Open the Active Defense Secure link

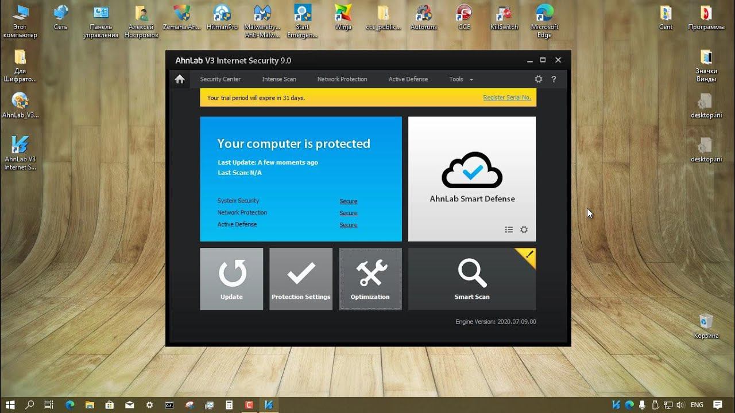(x=349, y=225)
